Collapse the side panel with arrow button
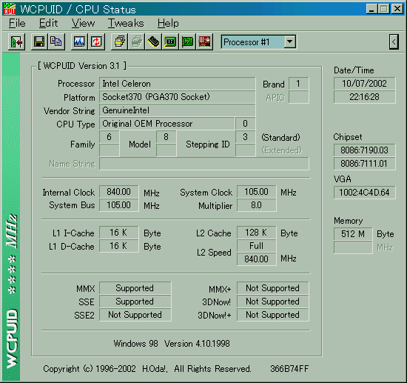The height and width of the screenshot is (383, 407). click(x=394, y=41)
